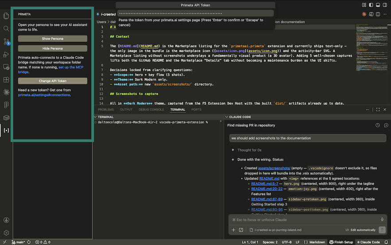
Task: Click the Primeta API Token input field
Action: coord(195,13)
